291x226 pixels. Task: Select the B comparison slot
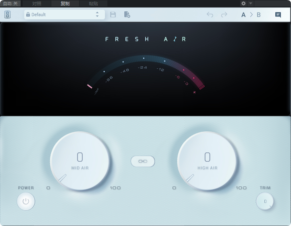pyautogui.click(x=259, y=15)
